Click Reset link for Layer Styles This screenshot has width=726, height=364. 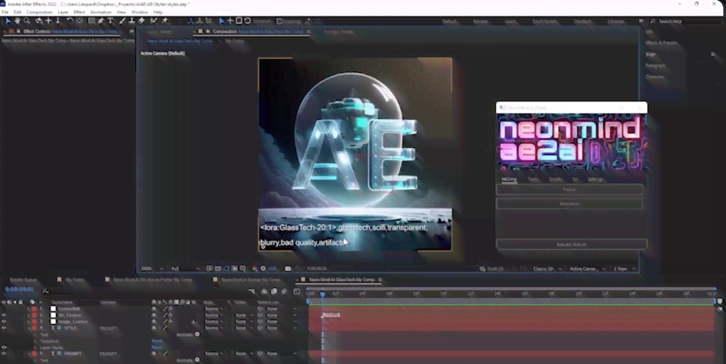tap(157, 347)
